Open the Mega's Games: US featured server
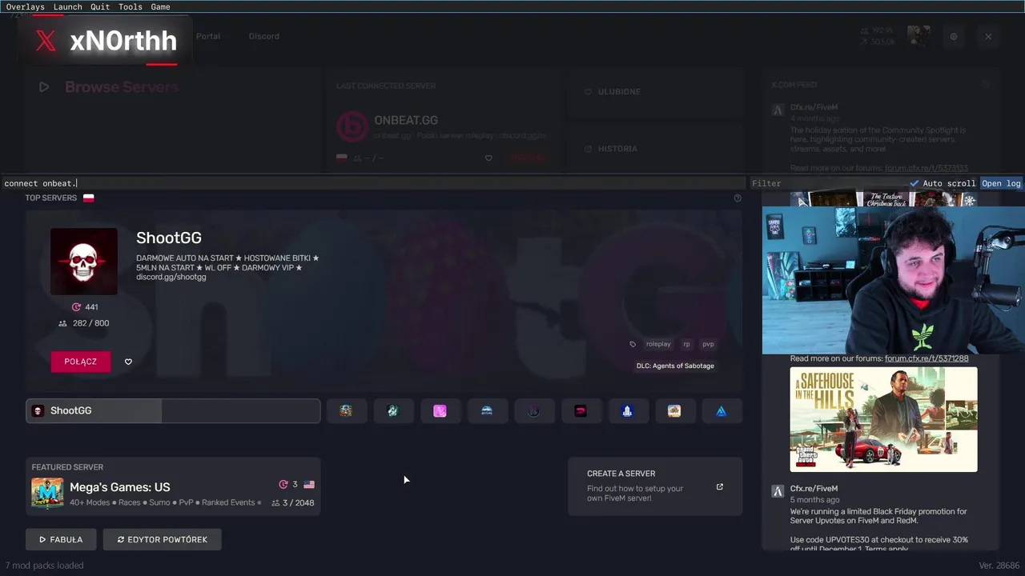 coord(173,486)
